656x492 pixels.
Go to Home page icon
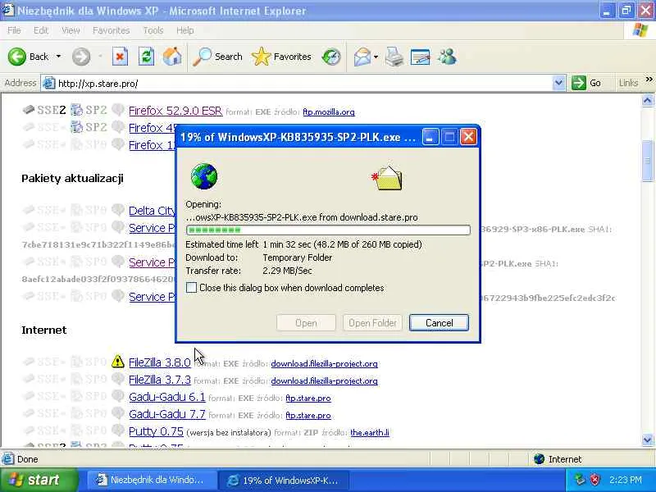(172, 57)
